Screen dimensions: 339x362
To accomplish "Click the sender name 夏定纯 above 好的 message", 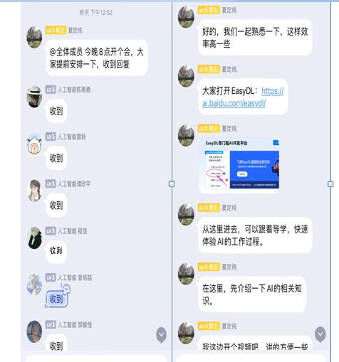I will (x=229, y=10).
